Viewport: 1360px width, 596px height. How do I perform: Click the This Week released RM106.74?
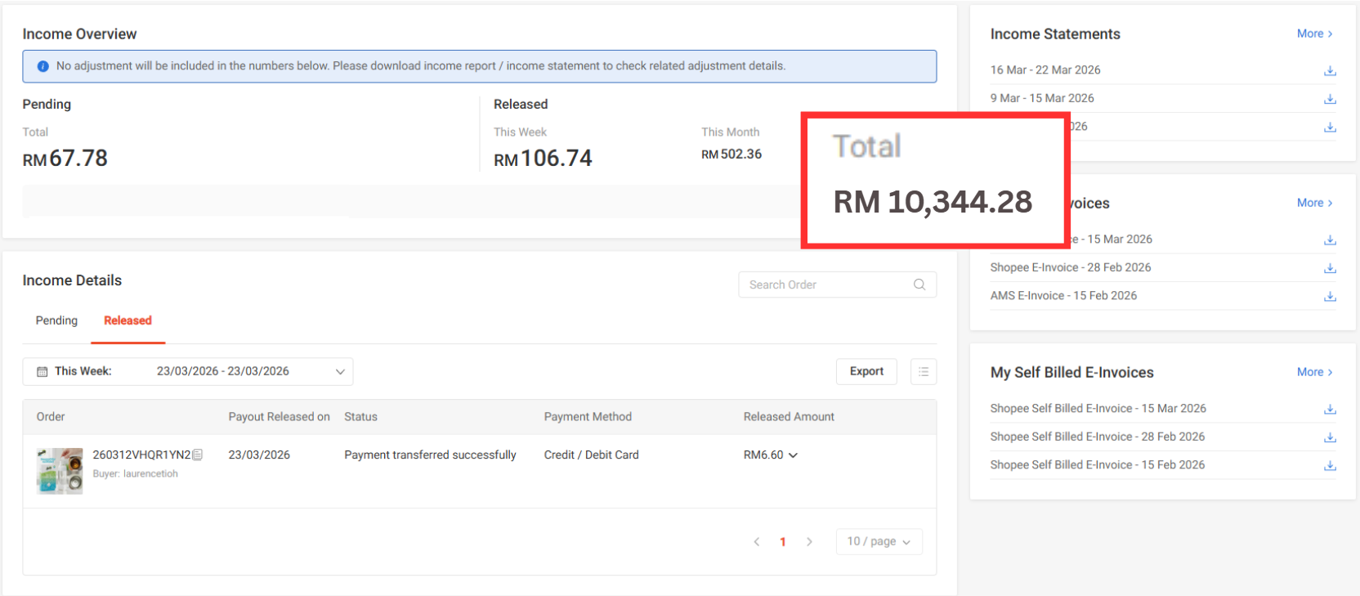(x=543, y=159)
